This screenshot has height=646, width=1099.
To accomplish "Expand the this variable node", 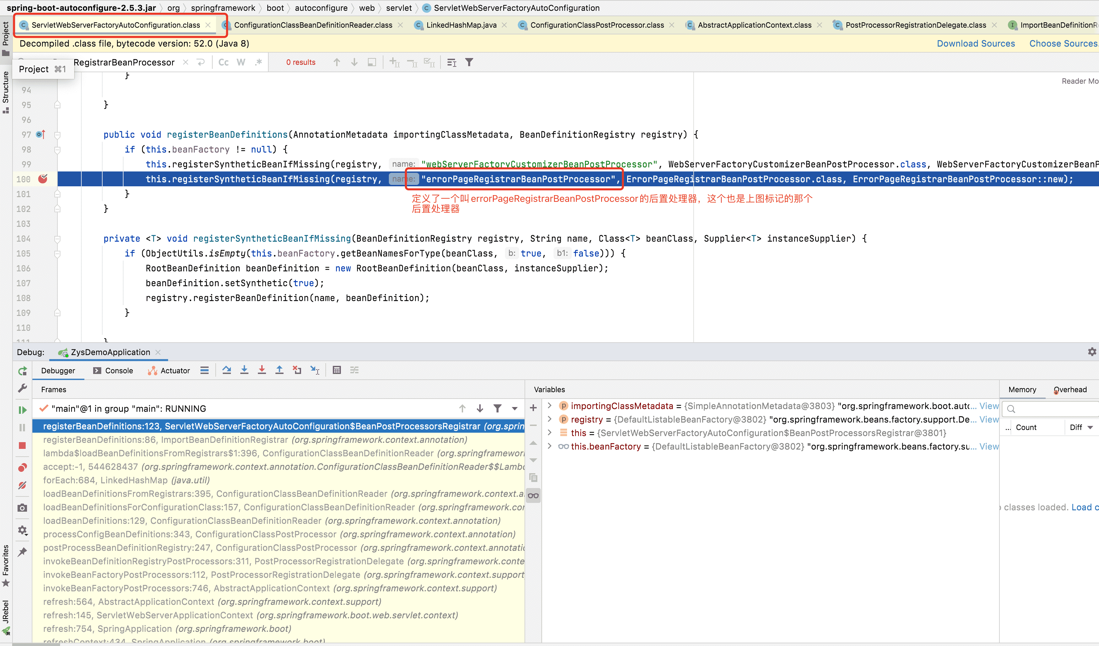I will coord(549,433).
